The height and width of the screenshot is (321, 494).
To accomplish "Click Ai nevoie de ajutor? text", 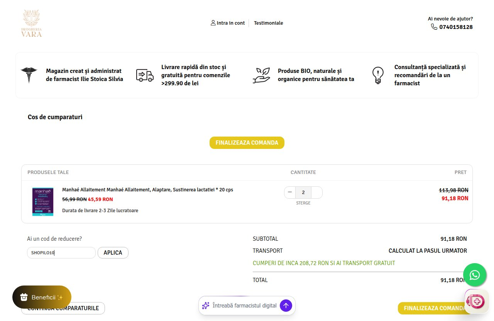I will click(x=450, y=19).
